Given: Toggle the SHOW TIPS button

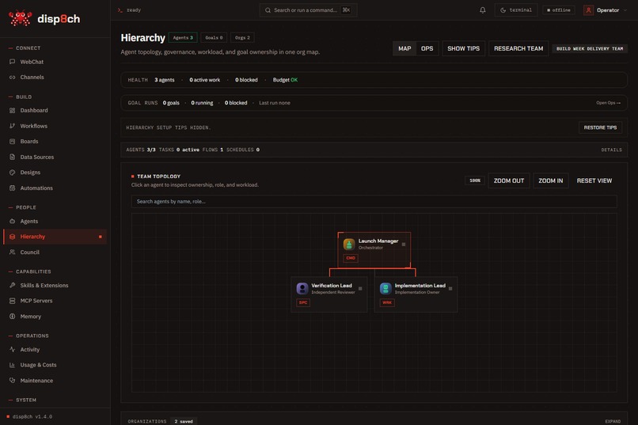Looking at the screenshot, I should click(x=463, y=48).
